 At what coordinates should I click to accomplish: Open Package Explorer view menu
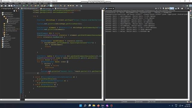coord(19,11)
